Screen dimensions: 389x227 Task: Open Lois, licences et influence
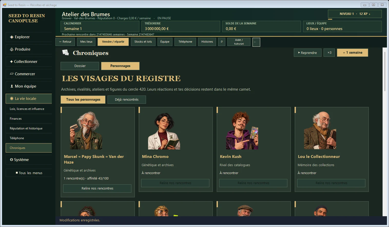tap(29, 109)
